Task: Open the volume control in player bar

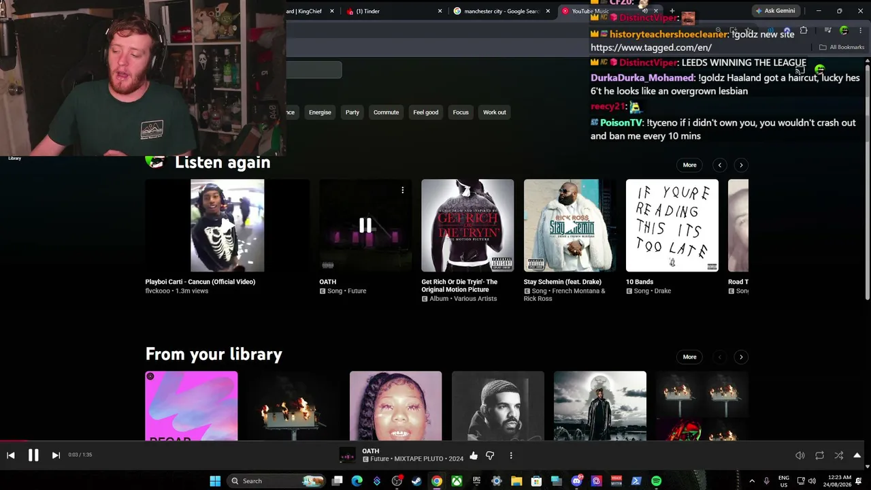Action: coord(800,455)
